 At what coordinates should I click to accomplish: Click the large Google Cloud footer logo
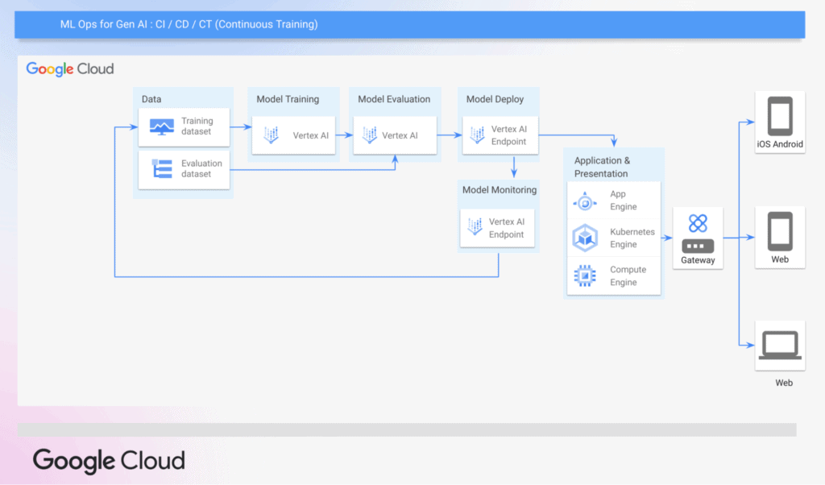[109, 461]
